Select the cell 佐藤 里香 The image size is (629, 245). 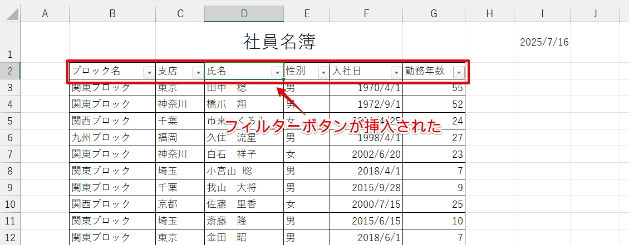[x=244, y=204]
